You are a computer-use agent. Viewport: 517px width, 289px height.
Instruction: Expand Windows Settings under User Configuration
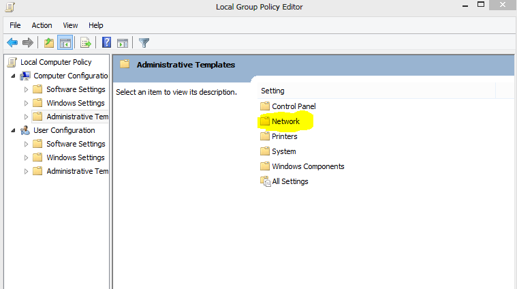(x=26, y=157)
